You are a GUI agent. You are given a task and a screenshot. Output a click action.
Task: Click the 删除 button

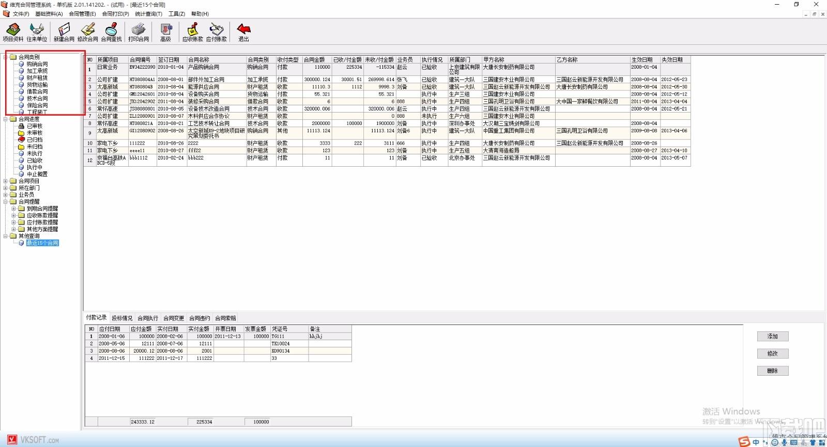(773, 371)
